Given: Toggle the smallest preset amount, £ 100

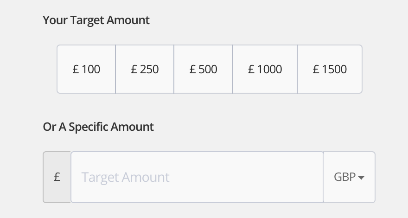Looking at the screenshot, I should pos(86,70).
